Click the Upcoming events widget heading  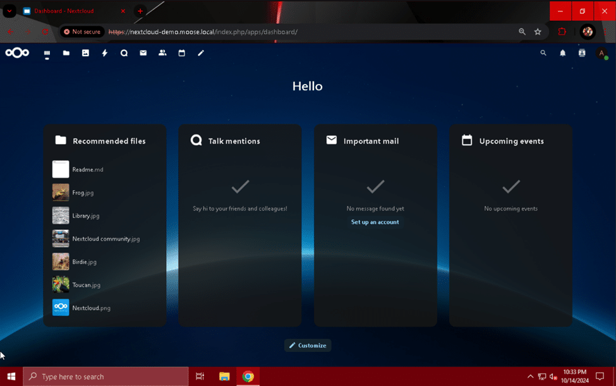coord(512,141)
